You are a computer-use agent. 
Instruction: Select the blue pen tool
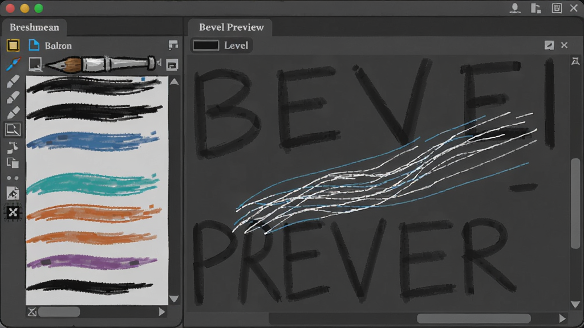point(14,64)
